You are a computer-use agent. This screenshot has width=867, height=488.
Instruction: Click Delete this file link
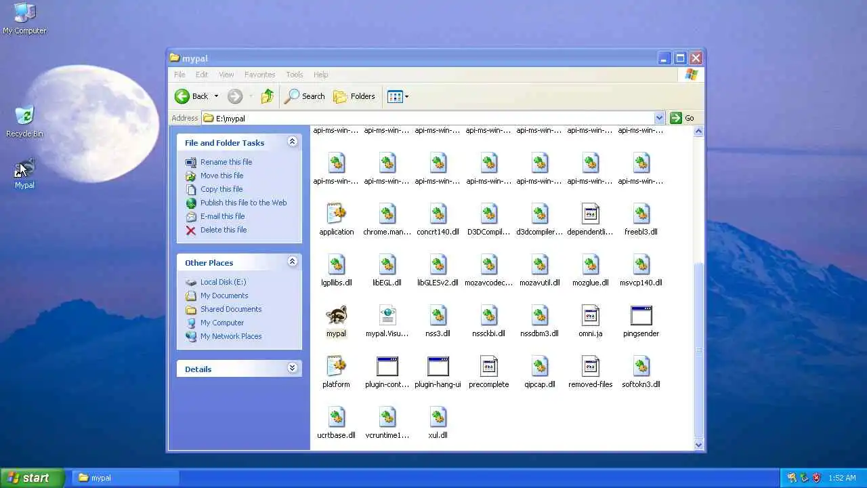[223, 230]
